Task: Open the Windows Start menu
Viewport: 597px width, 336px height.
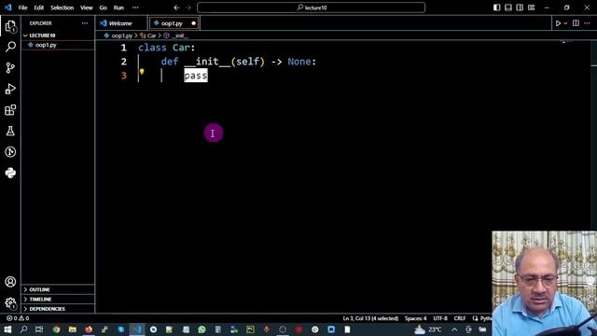Action: [x=7, y=329]
